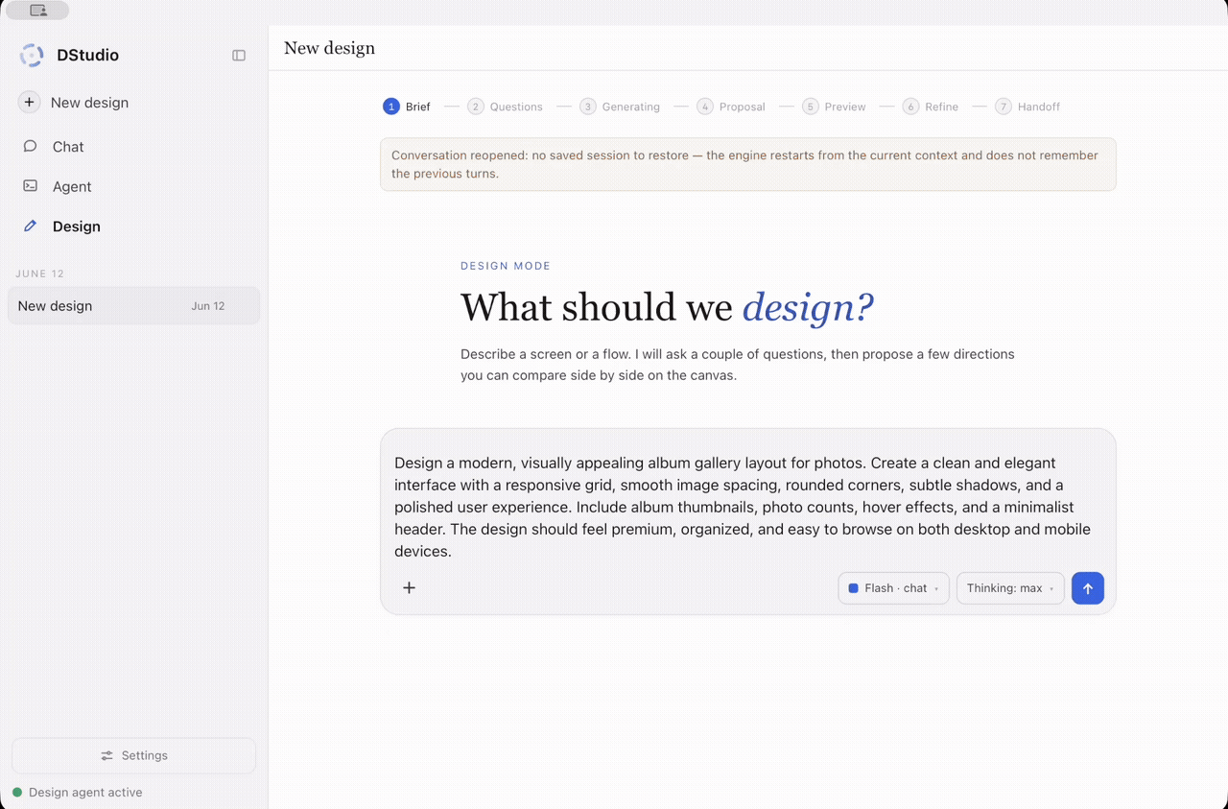Screen dimensions: 1228x809
Task: Collapse the sidebar panel icon
Action: coord(239,56)
